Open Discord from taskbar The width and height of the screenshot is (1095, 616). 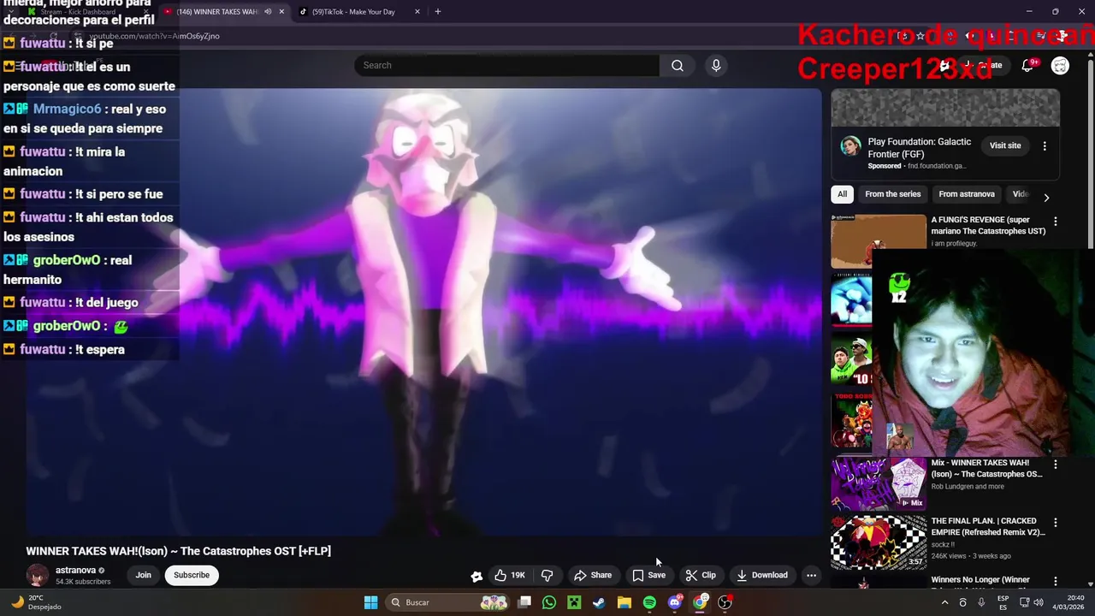point(675,602)
